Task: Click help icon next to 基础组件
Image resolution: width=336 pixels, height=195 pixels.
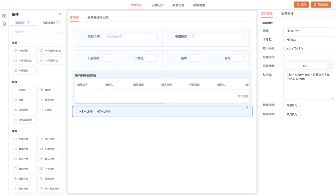Action: 28,23
